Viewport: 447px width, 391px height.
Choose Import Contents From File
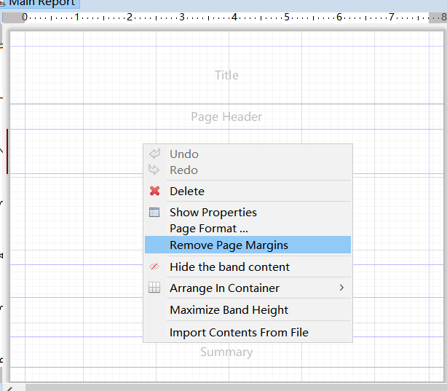[248, 332]
